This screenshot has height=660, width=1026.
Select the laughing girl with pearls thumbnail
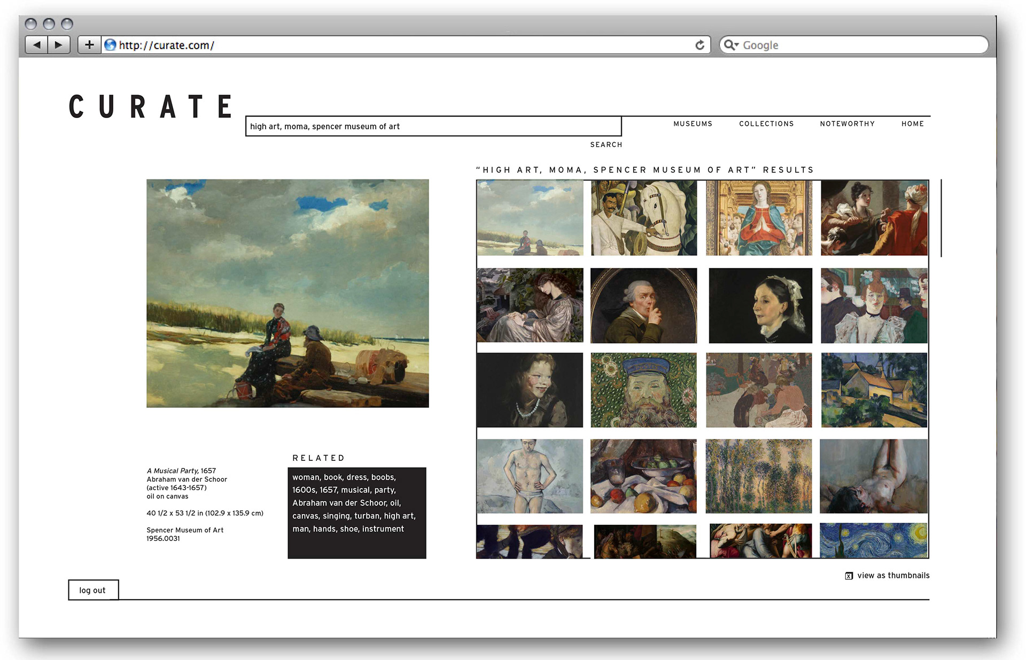point(530,390)
